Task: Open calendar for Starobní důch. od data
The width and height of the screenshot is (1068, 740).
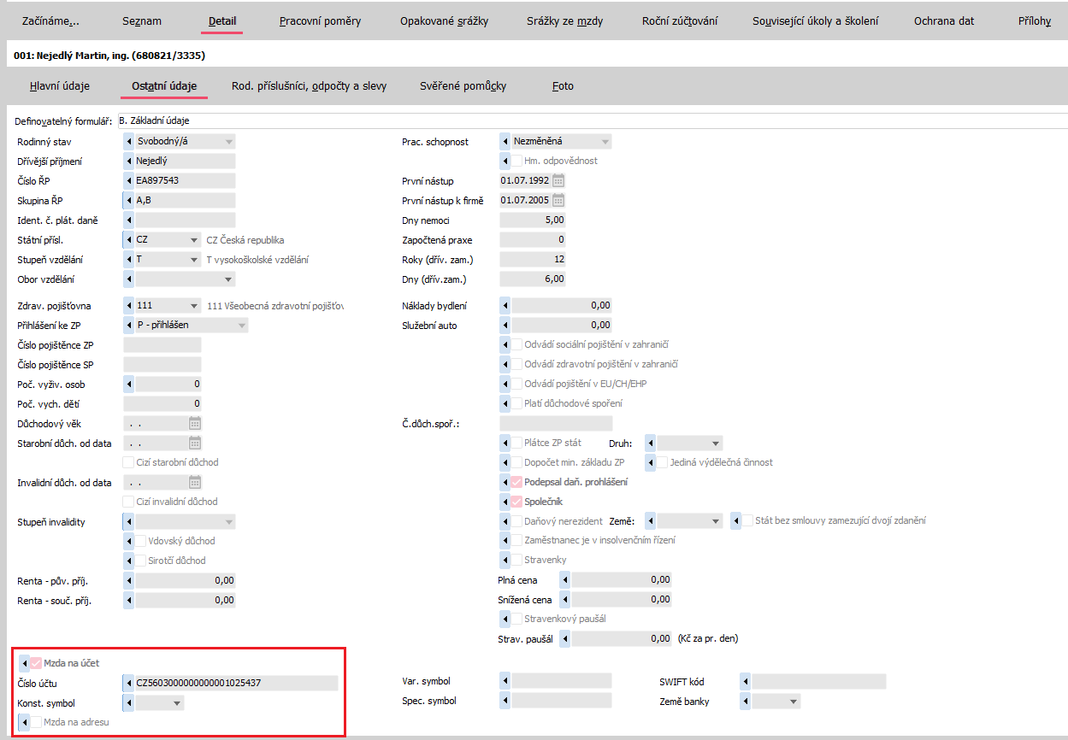Action: pyautogui.click(x=195, y=443)
